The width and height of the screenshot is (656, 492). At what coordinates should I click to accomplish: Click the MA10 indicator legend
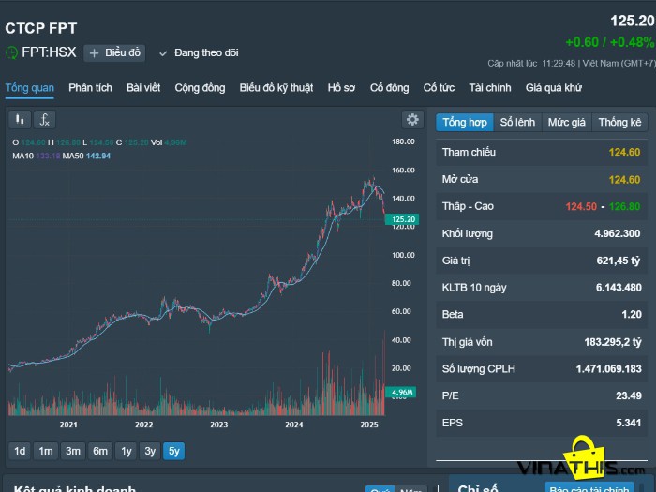(x=37, y=157)
